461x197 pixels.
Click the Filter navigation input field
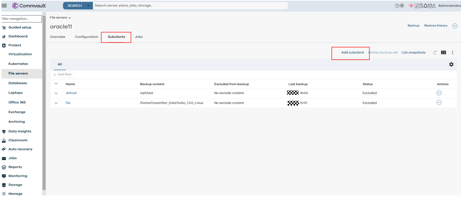coord(21,19)
